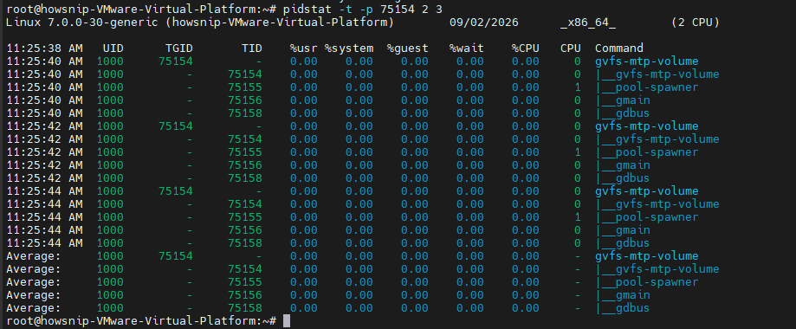
Task: Select the "%system" column header
Action: [x=349, y=48]
